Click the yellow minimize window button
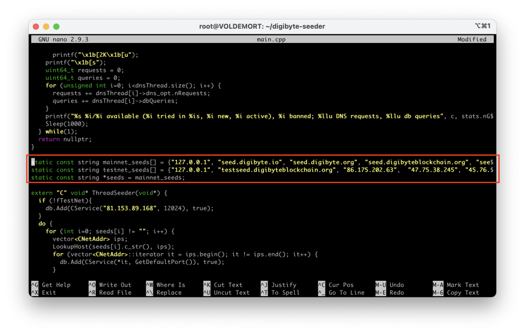Screen dimensions: 525x335 click(x=46, y=26)
